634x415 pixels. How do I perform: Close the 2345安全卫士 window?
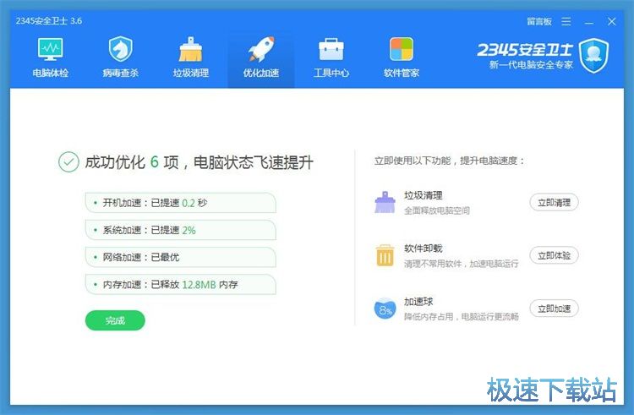tap(612, 21)
